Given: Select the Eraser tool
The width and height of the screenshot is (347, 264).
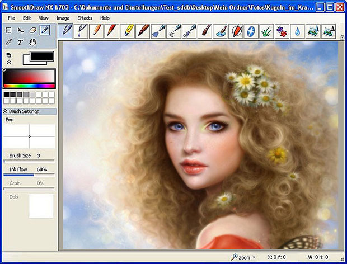Looking at the screenshot, I should 32,30.
